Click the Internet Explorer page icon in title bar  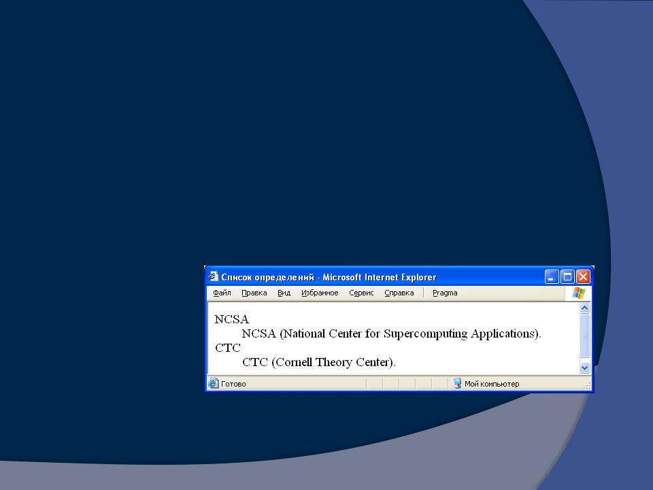[x=213, y=277]
